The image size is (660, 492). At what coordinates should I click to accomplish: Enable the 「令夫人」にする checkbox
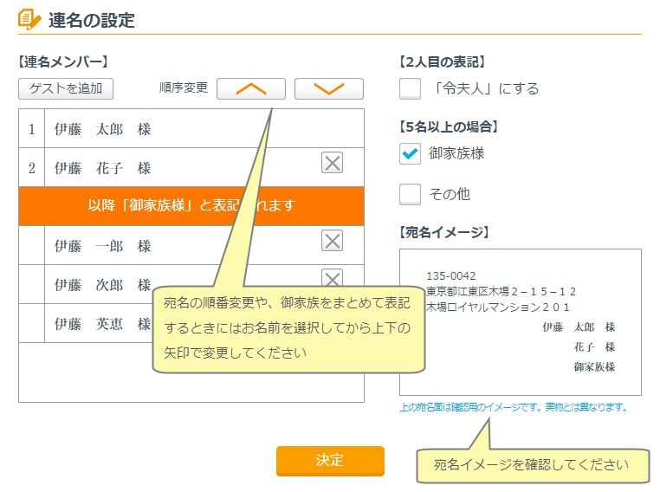tap(411, 88)
